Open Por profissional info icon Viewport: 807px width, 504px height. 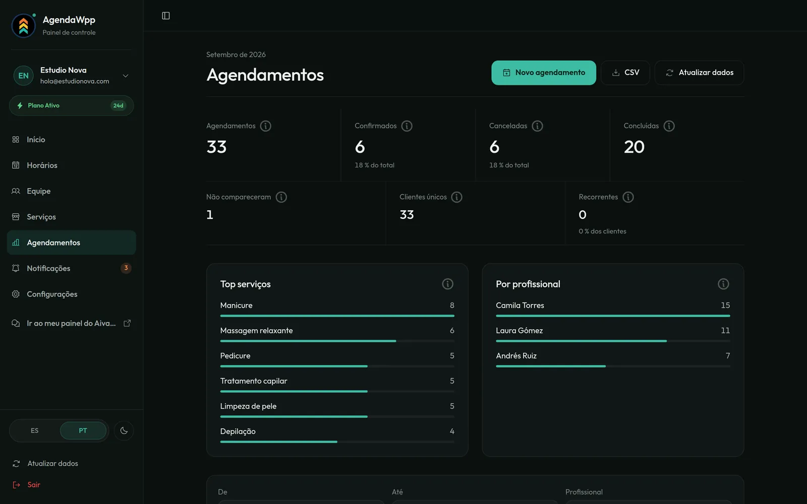point(724,284)
